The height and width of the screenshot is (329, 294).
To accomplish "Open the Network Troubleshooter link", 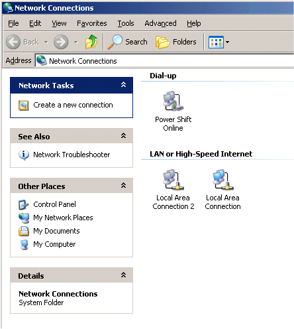I will 72,155.
